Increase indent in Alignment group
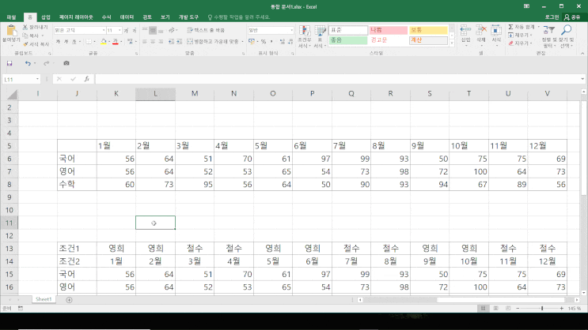 click(180, 42)
